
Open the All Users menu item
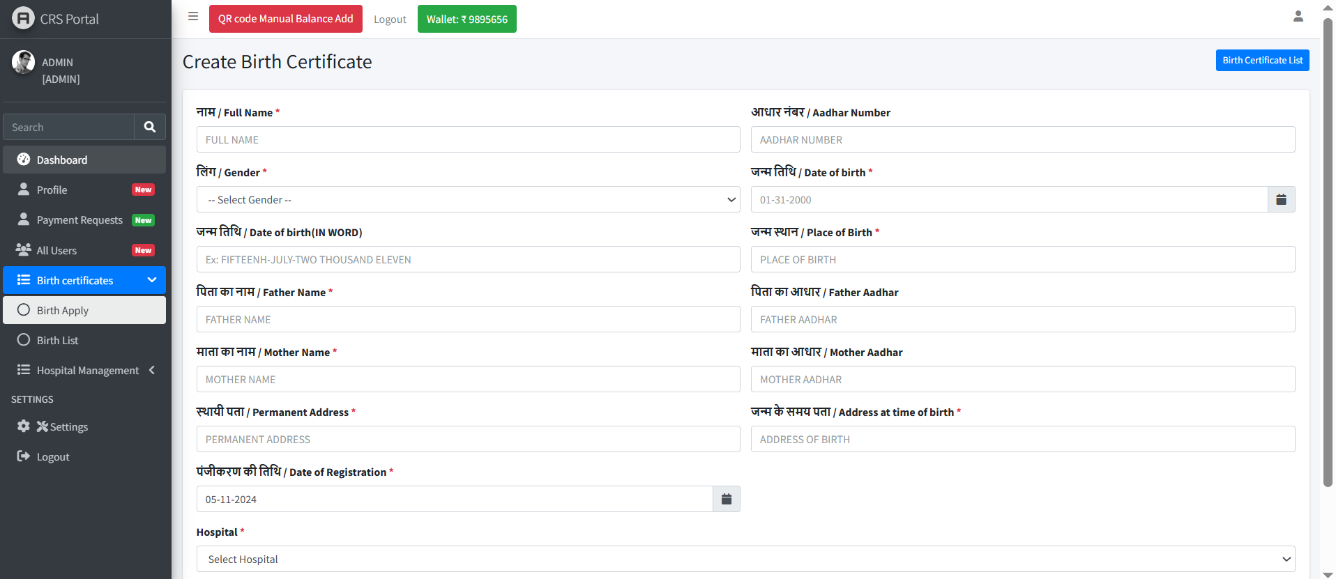click(x=56, y=250)
